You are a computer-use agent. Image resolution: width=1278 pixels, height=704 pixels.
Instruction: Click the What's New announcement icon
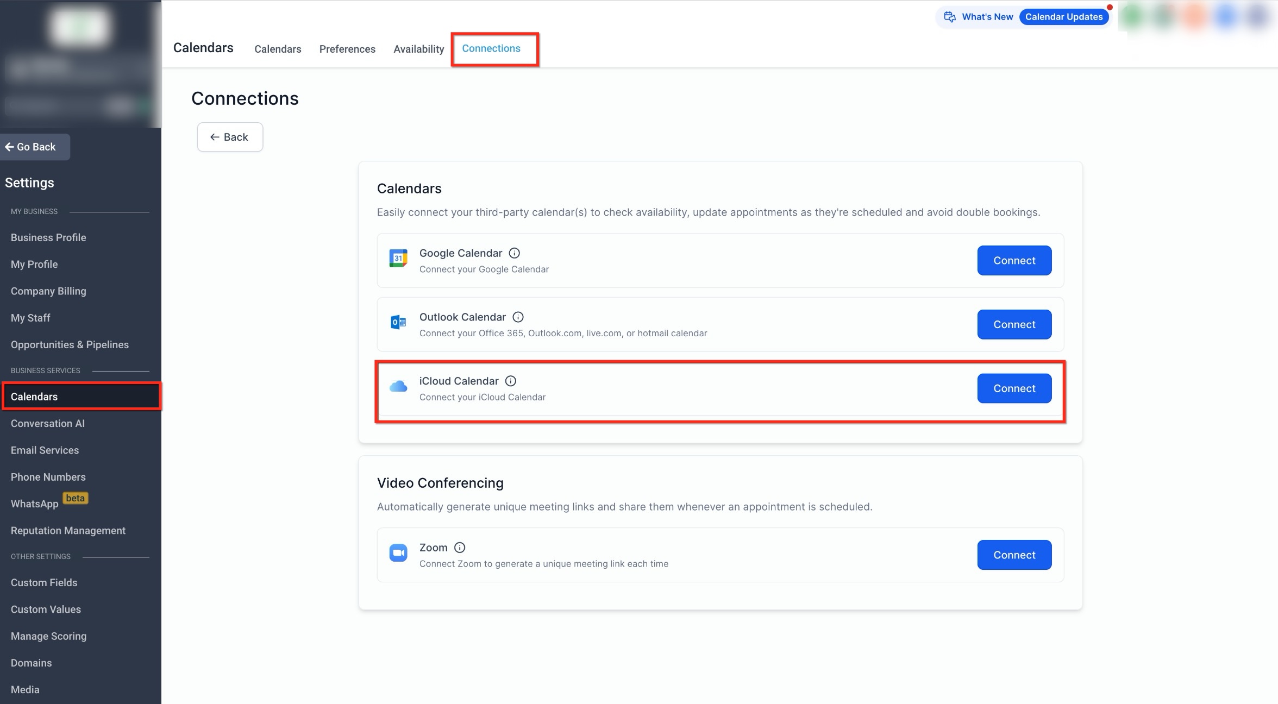click(949, 17)
